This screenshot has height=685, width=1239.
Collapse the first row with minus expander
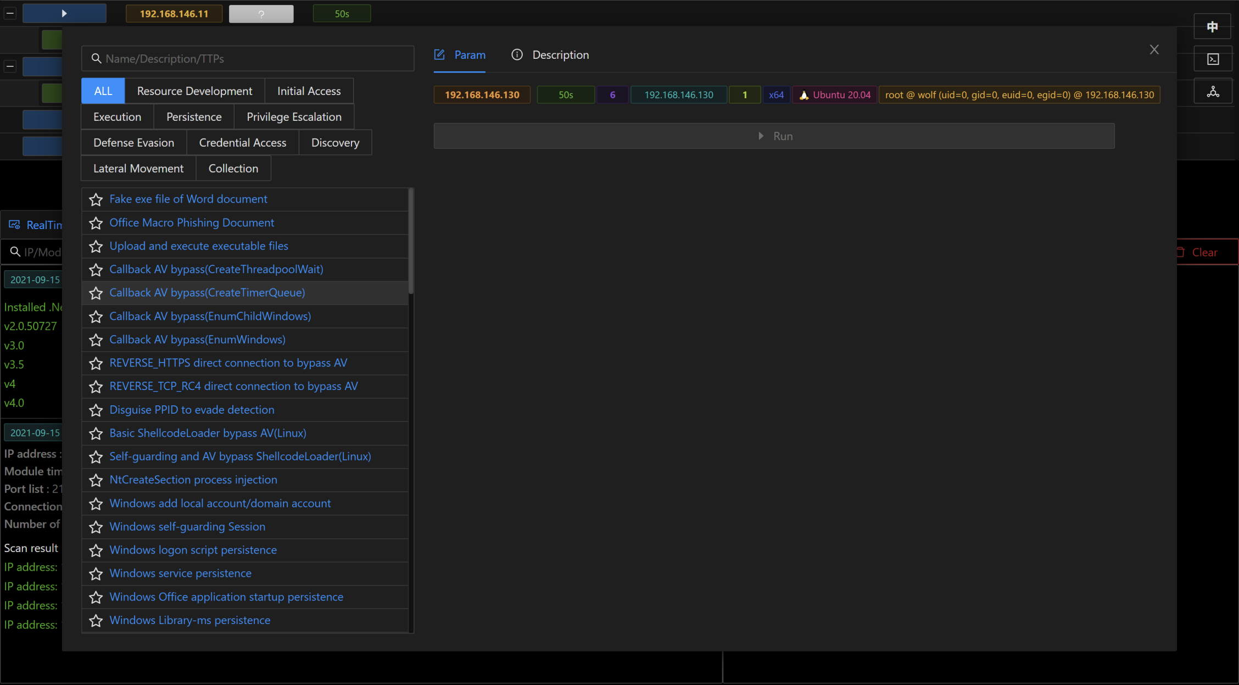[x=10, y=13]
